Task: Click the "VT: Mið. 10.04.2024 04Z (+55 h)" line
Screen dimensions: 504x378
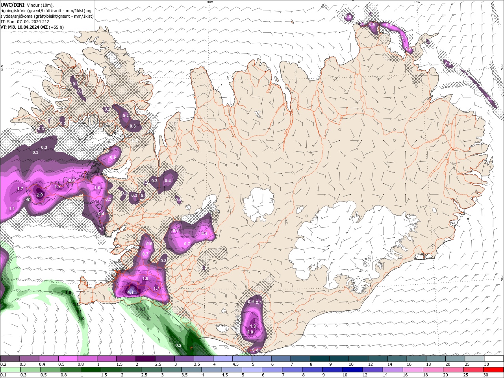Action: point(32,27)
